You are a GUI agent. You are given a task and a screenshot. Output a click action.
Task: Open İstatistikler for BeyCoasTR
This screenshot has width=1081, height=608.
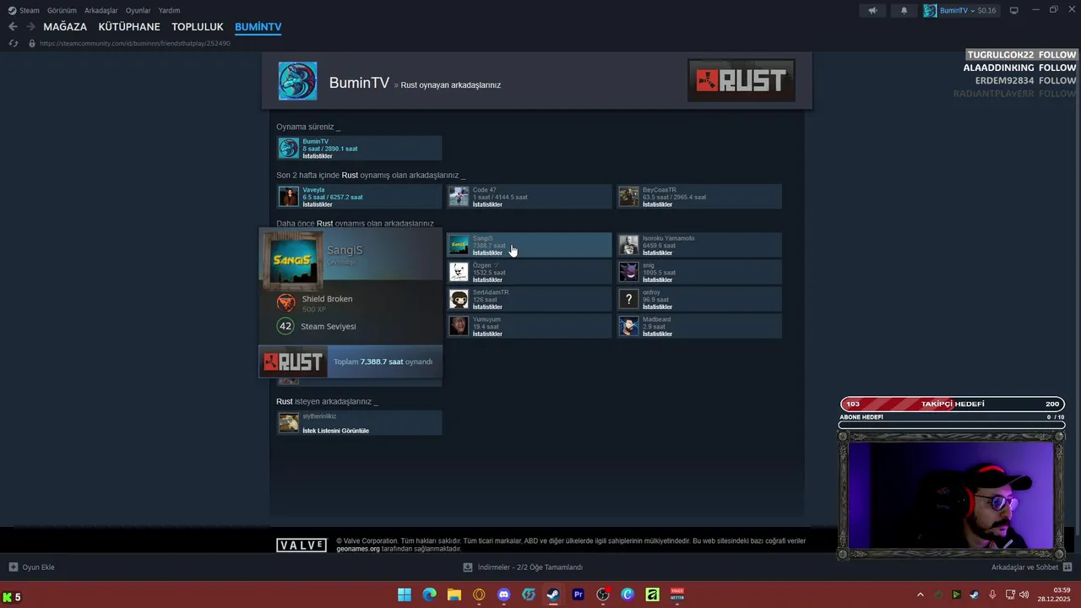657,204
